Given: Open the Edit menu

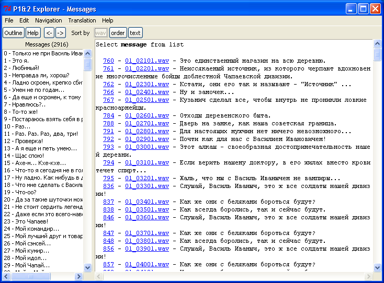Looking at the screenshot, I should tap(24, 20).
